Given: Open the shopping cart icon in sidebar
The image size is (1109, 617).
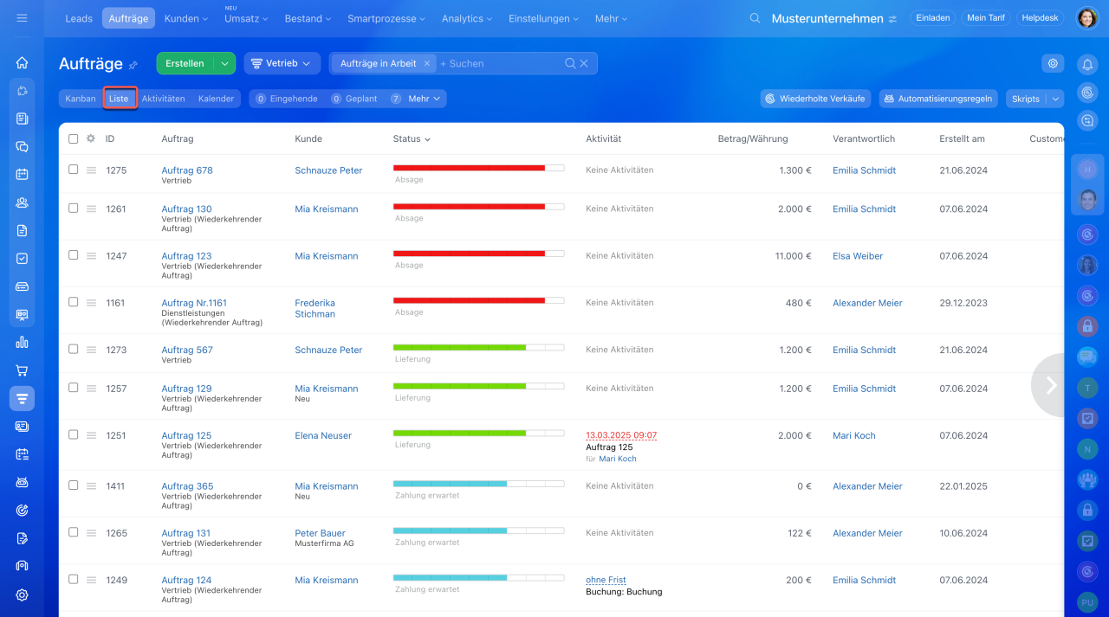Looking at the screenshot, I should [x=22, y=370].
